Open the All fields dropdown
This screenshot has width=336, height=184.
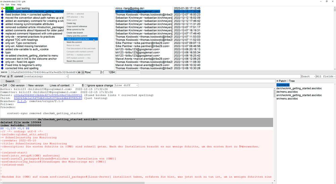(x=326, y=76)
